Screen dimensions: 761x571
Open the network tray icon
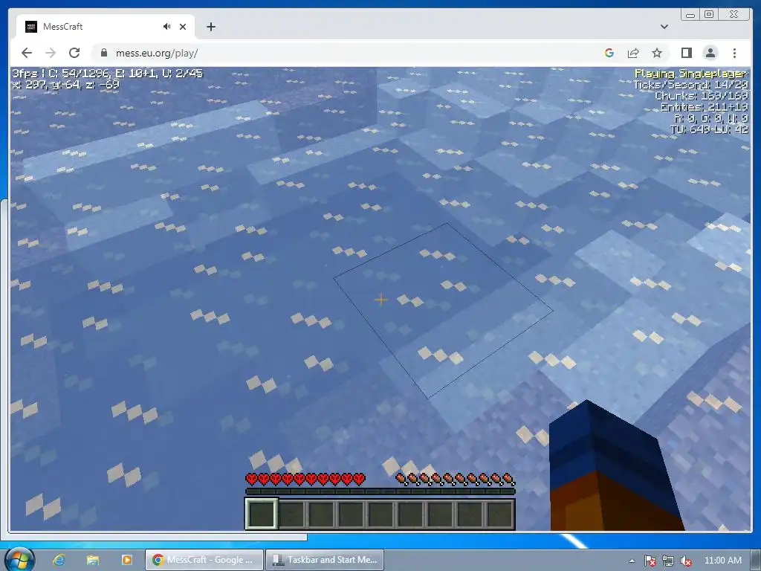pos(668,561)
